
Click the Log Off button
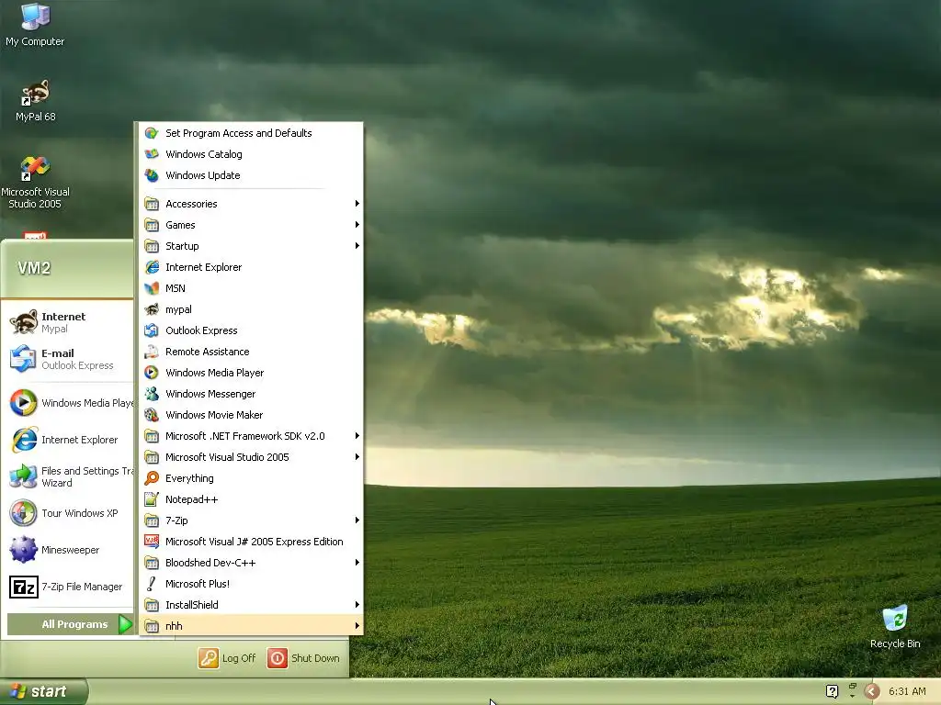(227, 657)
